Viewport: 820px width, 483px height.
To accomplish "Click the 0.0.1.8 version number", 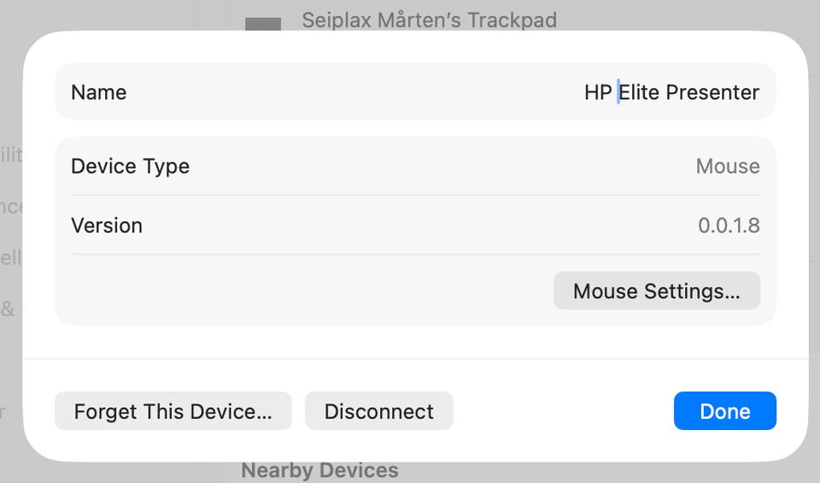I will (729, 226).
